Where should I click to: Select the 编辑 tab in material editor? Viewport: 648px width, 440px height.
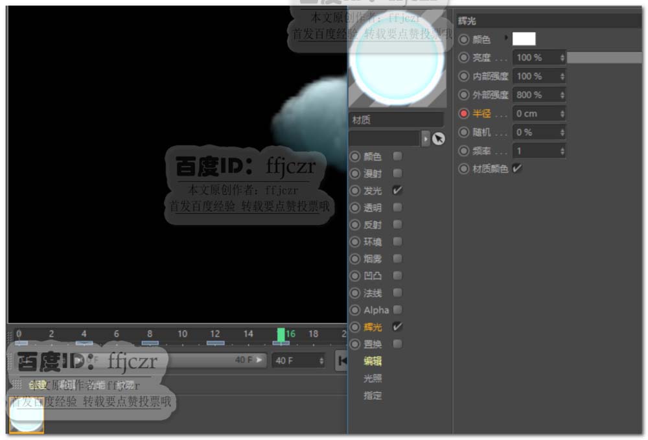(373, 361)
